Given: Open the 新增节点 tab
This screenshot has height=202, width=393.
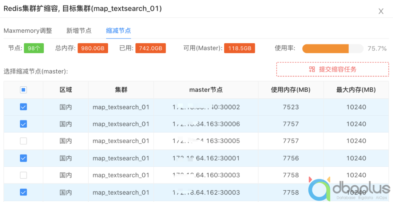Looking at the screenshot, I should [79, 31].
